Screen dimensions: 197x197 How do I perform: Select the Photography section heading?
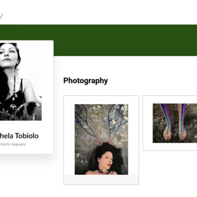(x=86, y=81)
